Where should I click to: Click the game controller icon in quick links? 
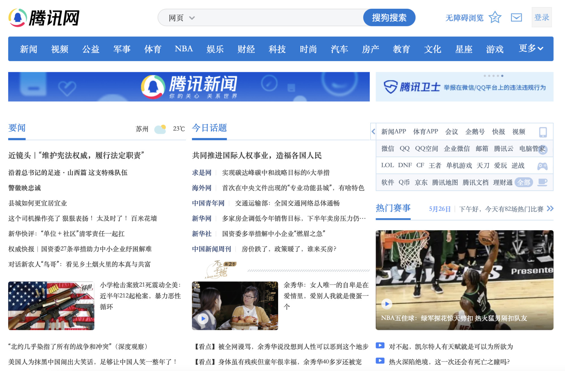(x=542, y=166)
